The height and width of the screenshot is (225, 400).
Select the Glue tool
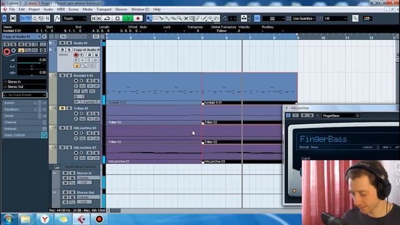[x=167, y=18]
